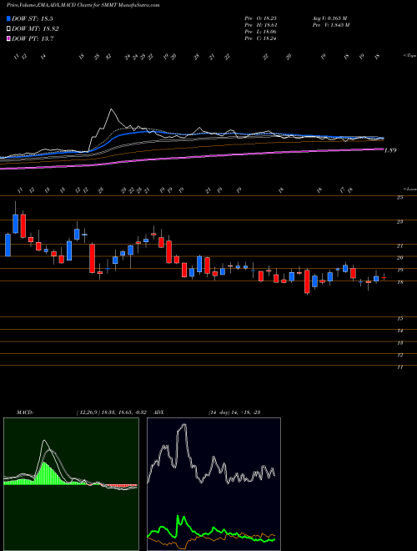Click the ADX '(14 day)' values text

[x=234, y=412]
